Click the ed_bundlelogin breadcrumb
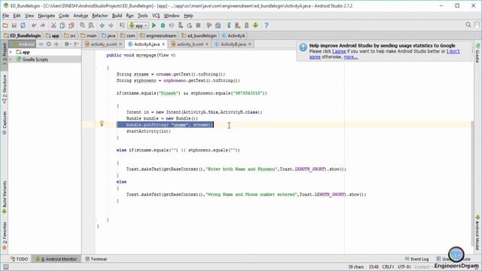The image size is (482, 271). pyautogui.click(x=199, y=35)
